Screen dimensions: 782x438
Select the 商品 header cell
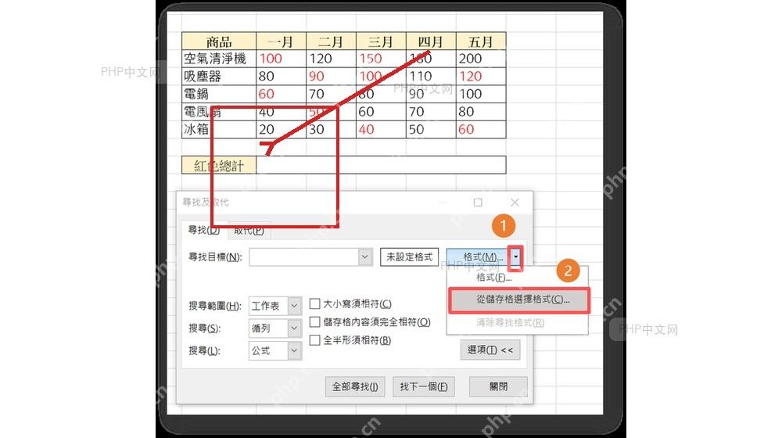tap(219, 41)
